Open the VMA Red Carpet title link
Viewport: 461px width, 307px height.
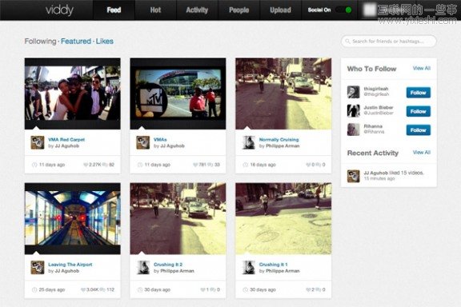[x=66, y=140]
